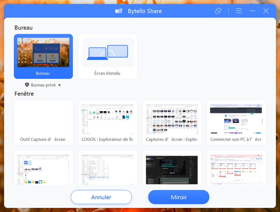Choose Connecter son PC browser window

236,122
